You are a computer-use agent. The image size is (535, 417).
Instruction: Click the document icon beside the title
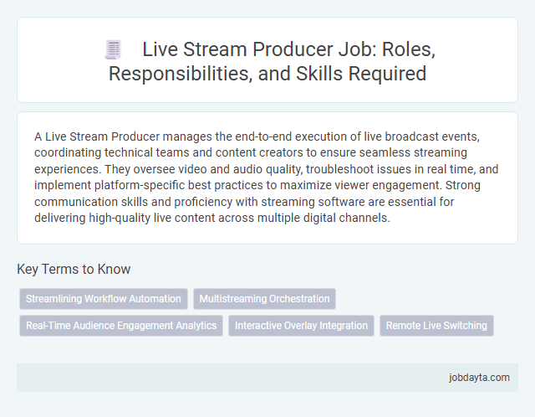coord(113,49)
